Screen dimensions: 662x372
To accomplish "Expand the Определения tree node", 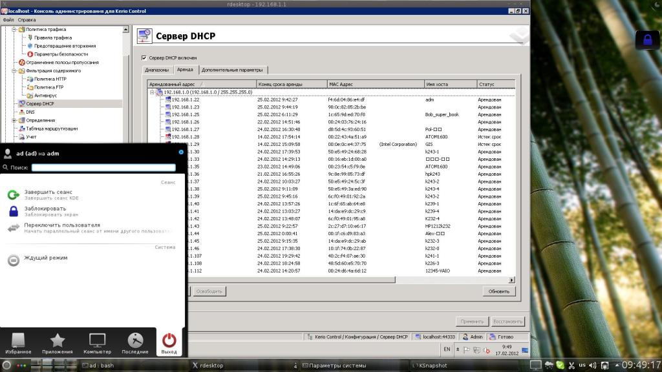I will (x=14, y=120).
